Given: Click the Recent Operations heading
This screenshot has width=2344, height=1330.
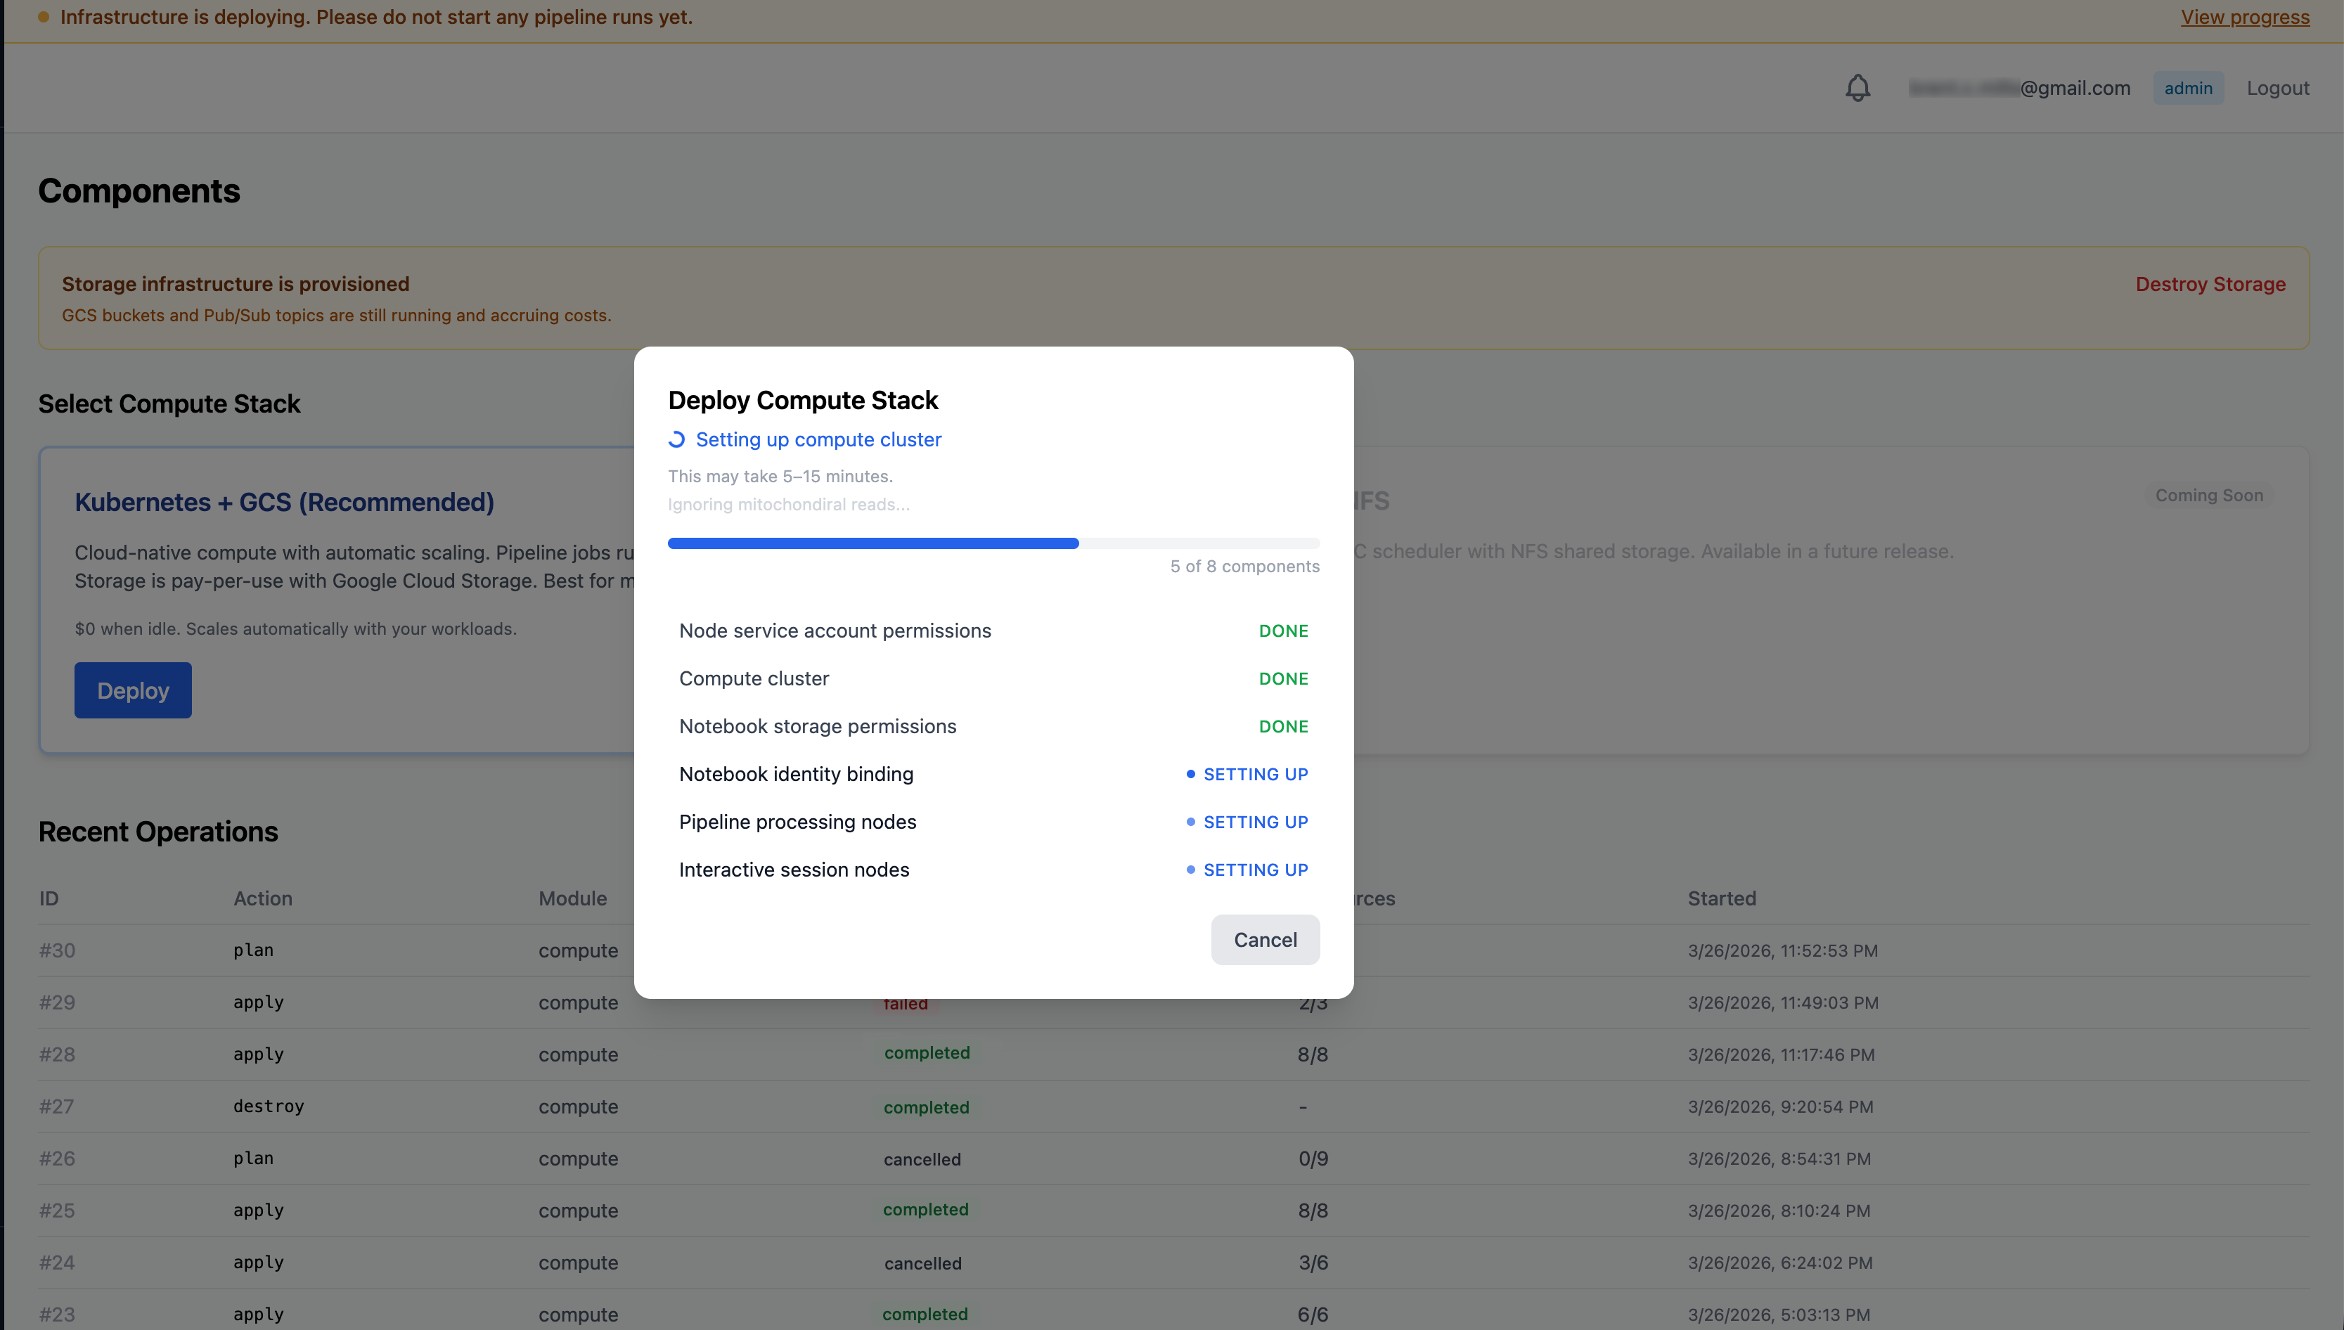Looking at the screenshot, I should coord(158,831).
